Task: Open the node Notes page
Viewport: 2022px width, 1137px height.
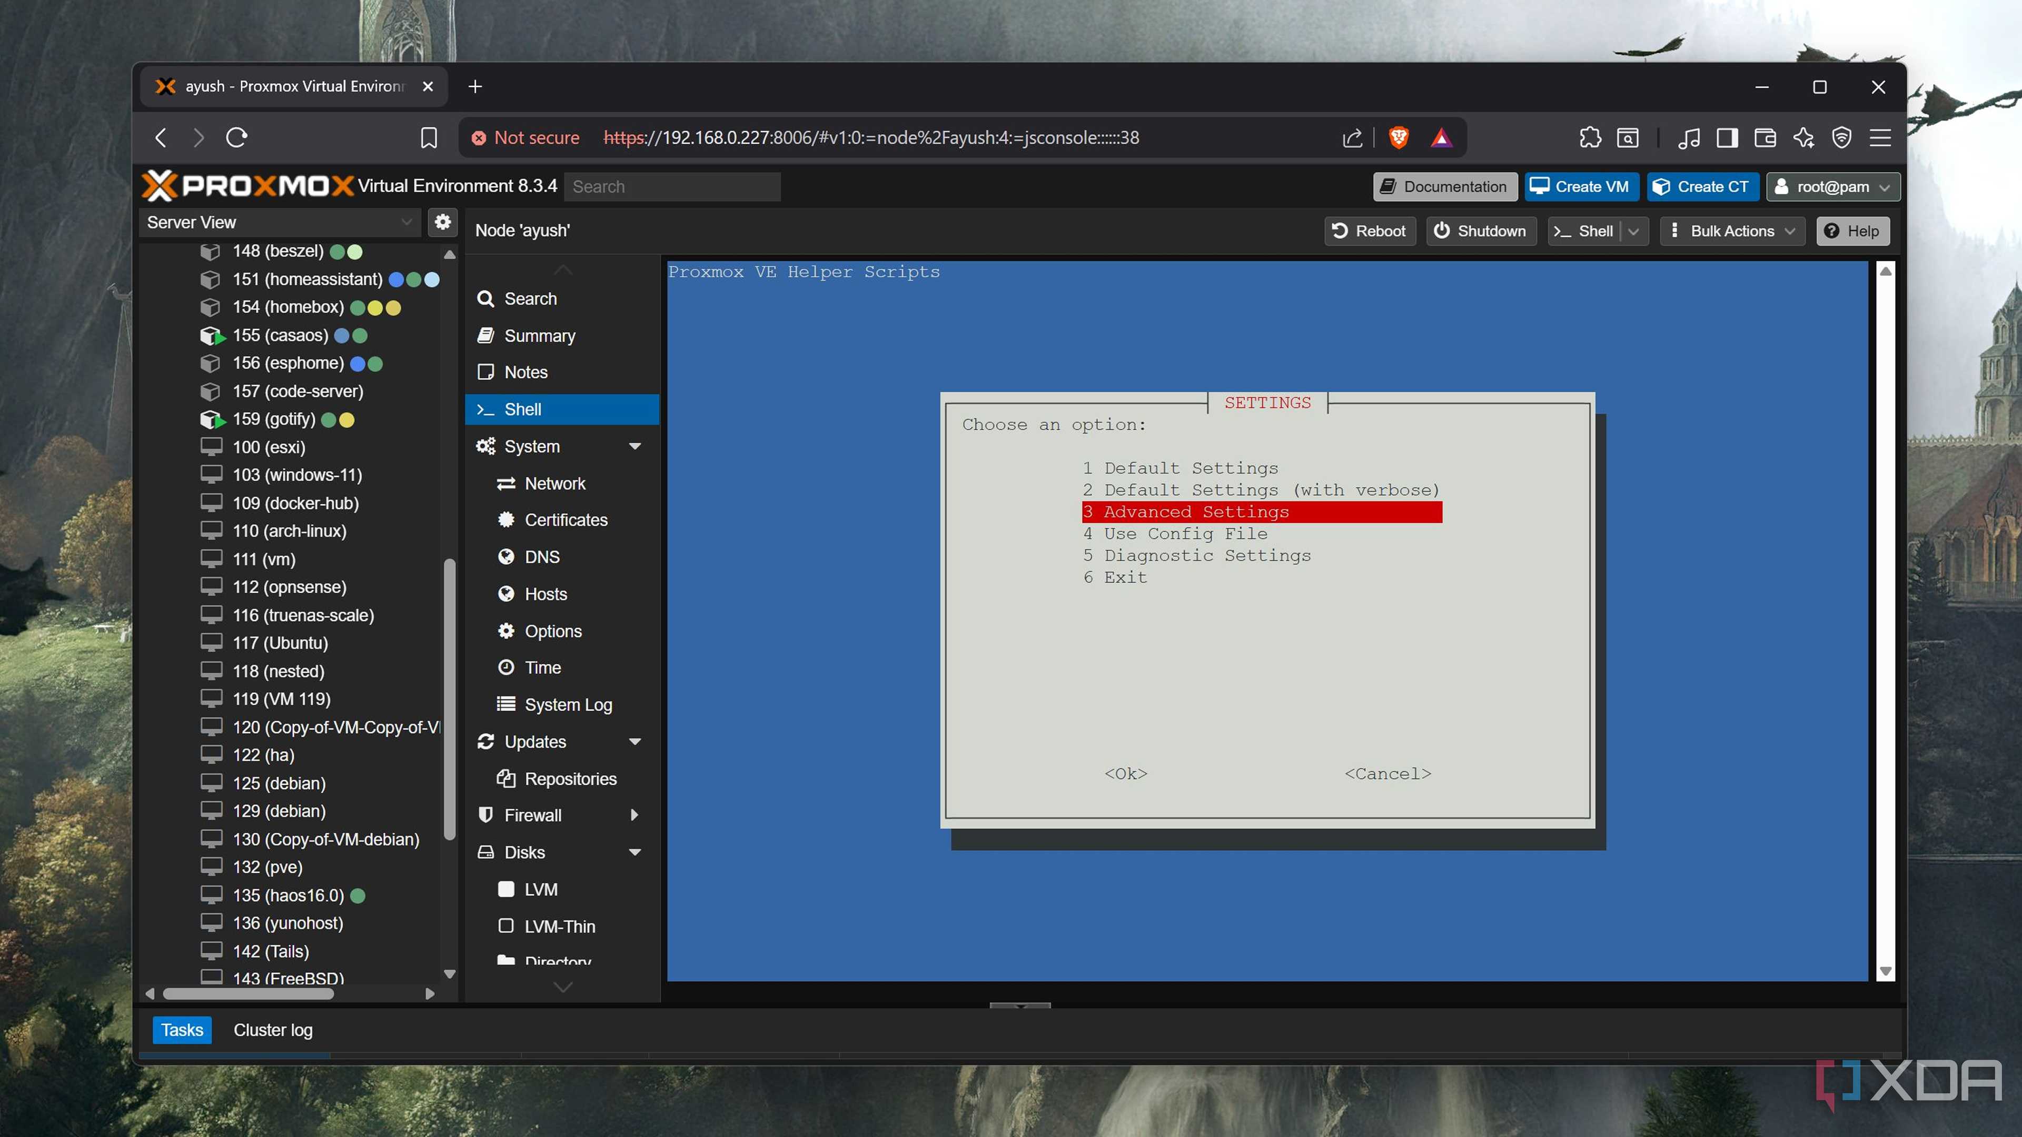Action: [562, 372]
